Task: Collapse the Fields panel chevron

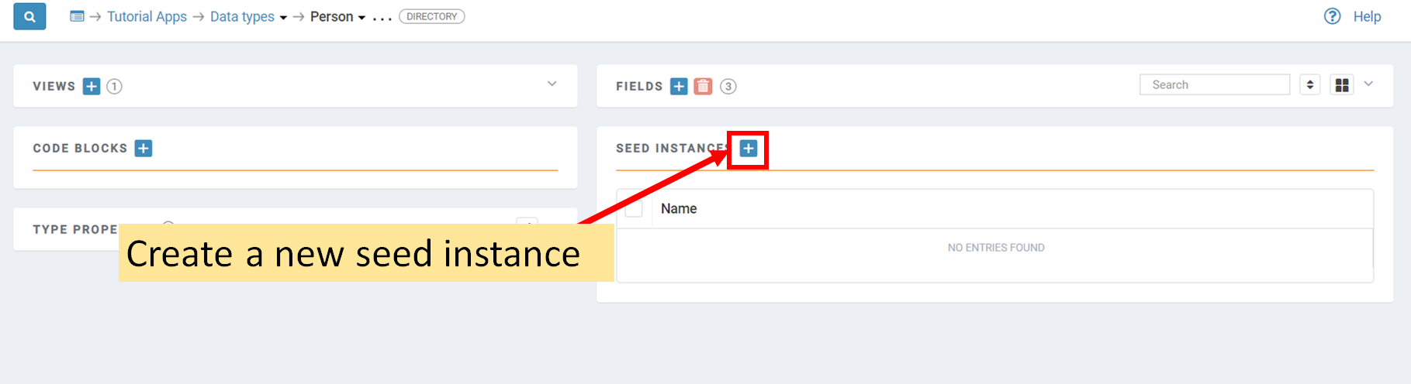Action: tap(1368, 84)
